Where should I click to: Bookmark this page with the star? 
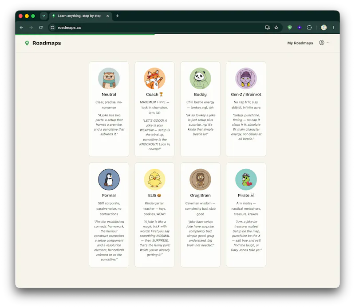[x=276, y=28]
